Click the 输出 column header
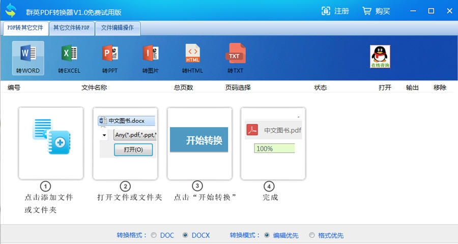The width and height of the screenshot is (458, 244). pyautogui.click(x=412, y=88)
